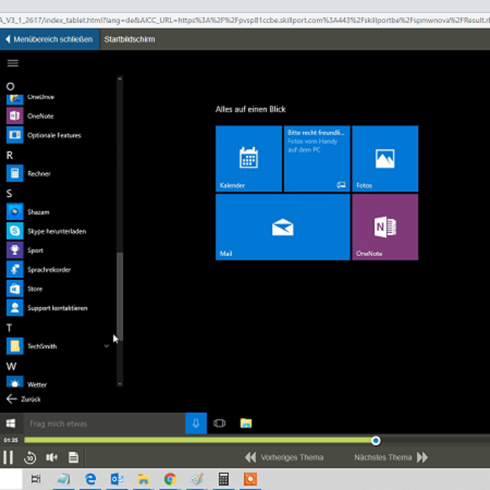
Task: Click Menübereich schließen button
Action: (50, 39)
